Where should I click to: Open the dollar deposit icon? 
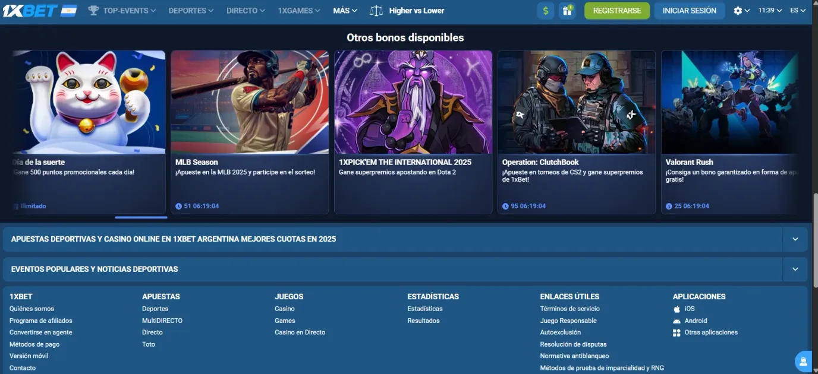[x=545, y=11]
